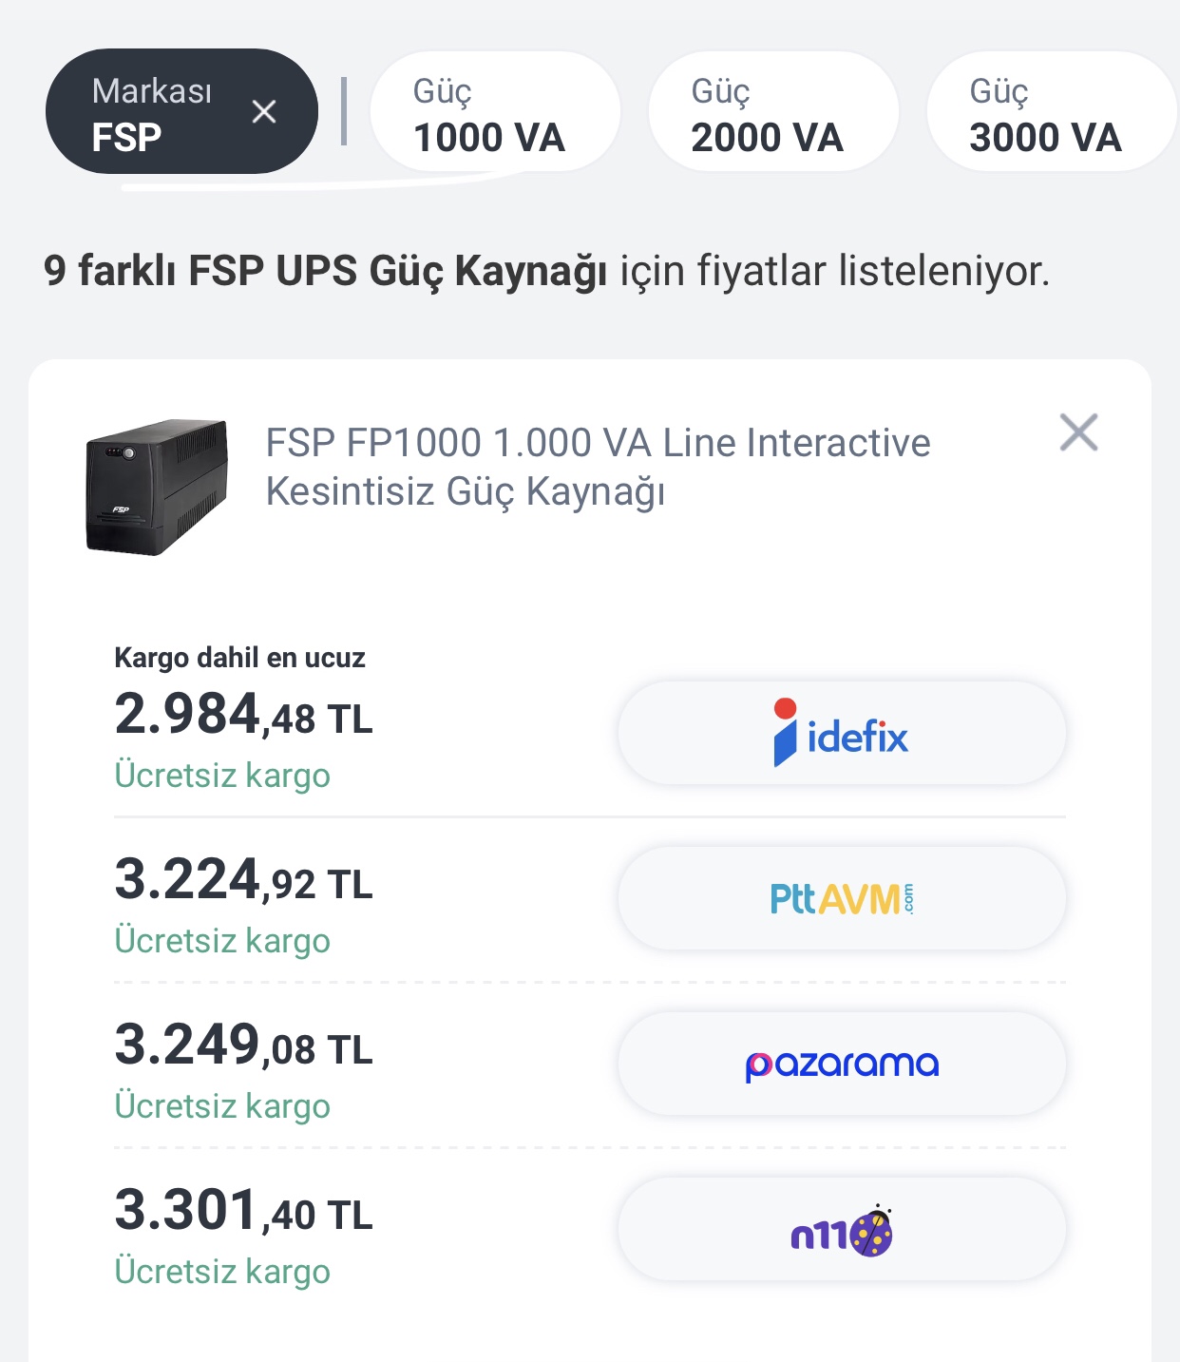Click the Markası FSP filter chip
Screen dimensions: 1180x1362
152,112
